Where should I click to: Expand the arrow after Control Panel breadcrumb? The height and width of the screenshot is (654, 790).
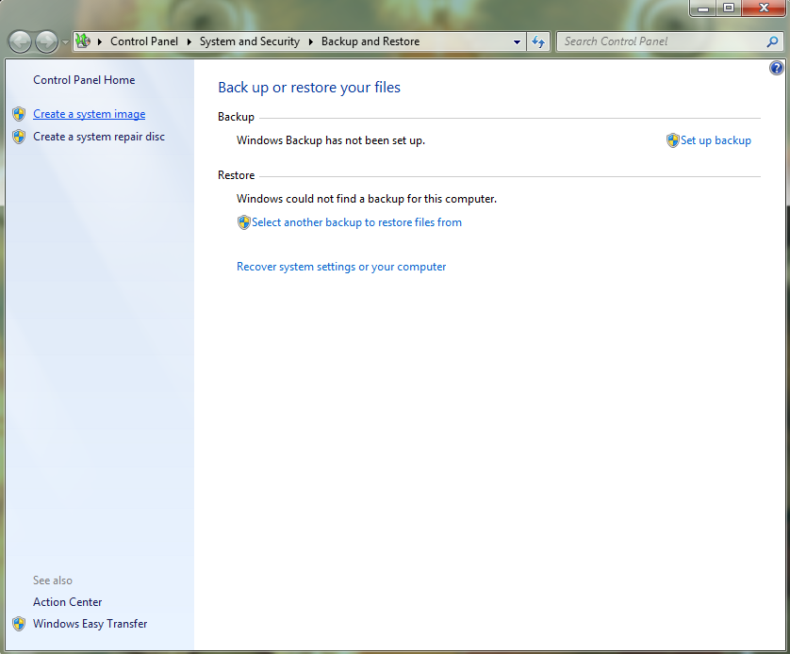pyautogui.click(x=189, y=41)
